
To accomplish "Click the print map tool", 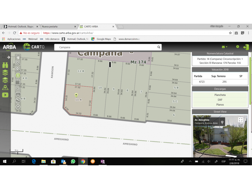I will click(x=18, y=94).
